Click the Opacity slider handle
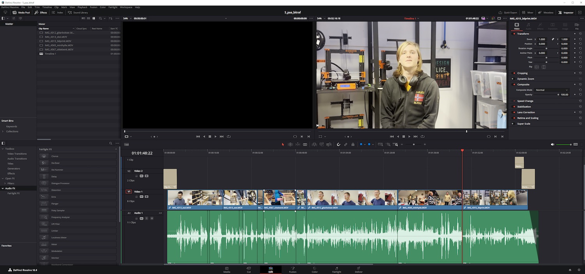This screenshot has height=274, width=585. point(558,95)
